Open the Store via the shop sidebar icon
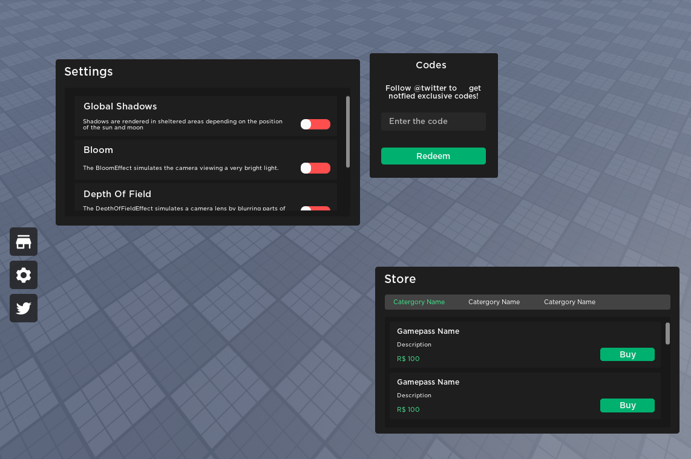Image resolution: width=691 pixels, height=459 pixels. 23,241
